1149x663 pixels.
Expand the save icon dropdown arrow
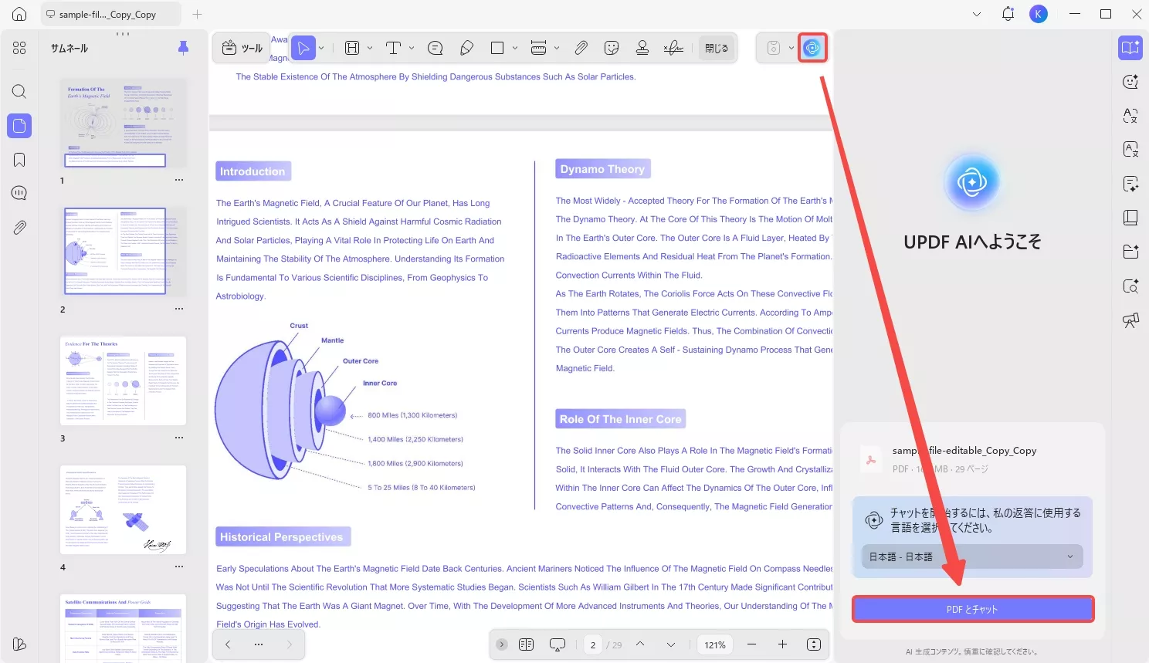[x=791, y=48]
